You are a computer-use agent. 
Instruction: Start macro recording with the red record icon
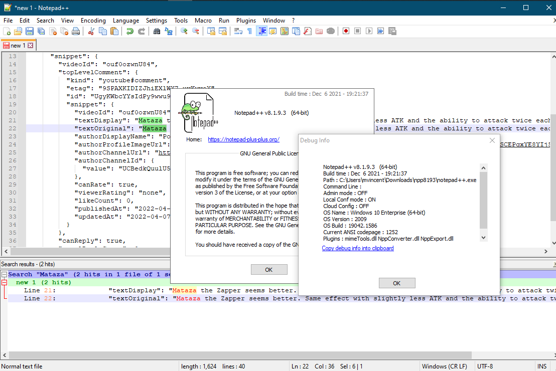point(346,31)
